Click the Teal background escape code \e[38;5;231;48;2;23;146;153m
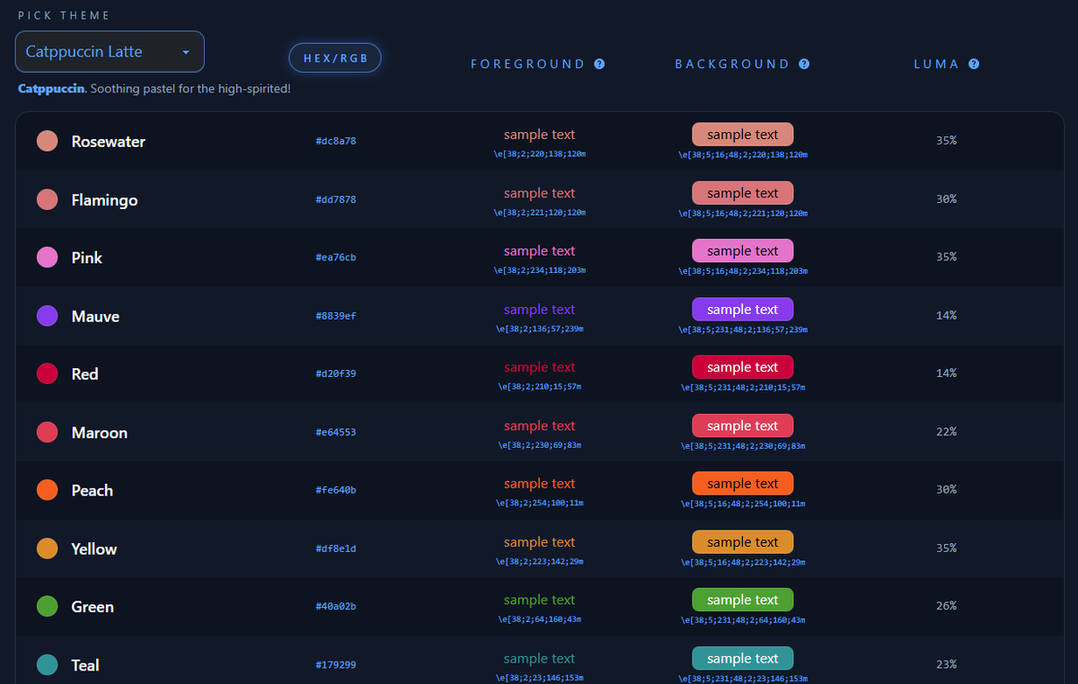The image size is (1078, 684). click(x=743, y=679)
